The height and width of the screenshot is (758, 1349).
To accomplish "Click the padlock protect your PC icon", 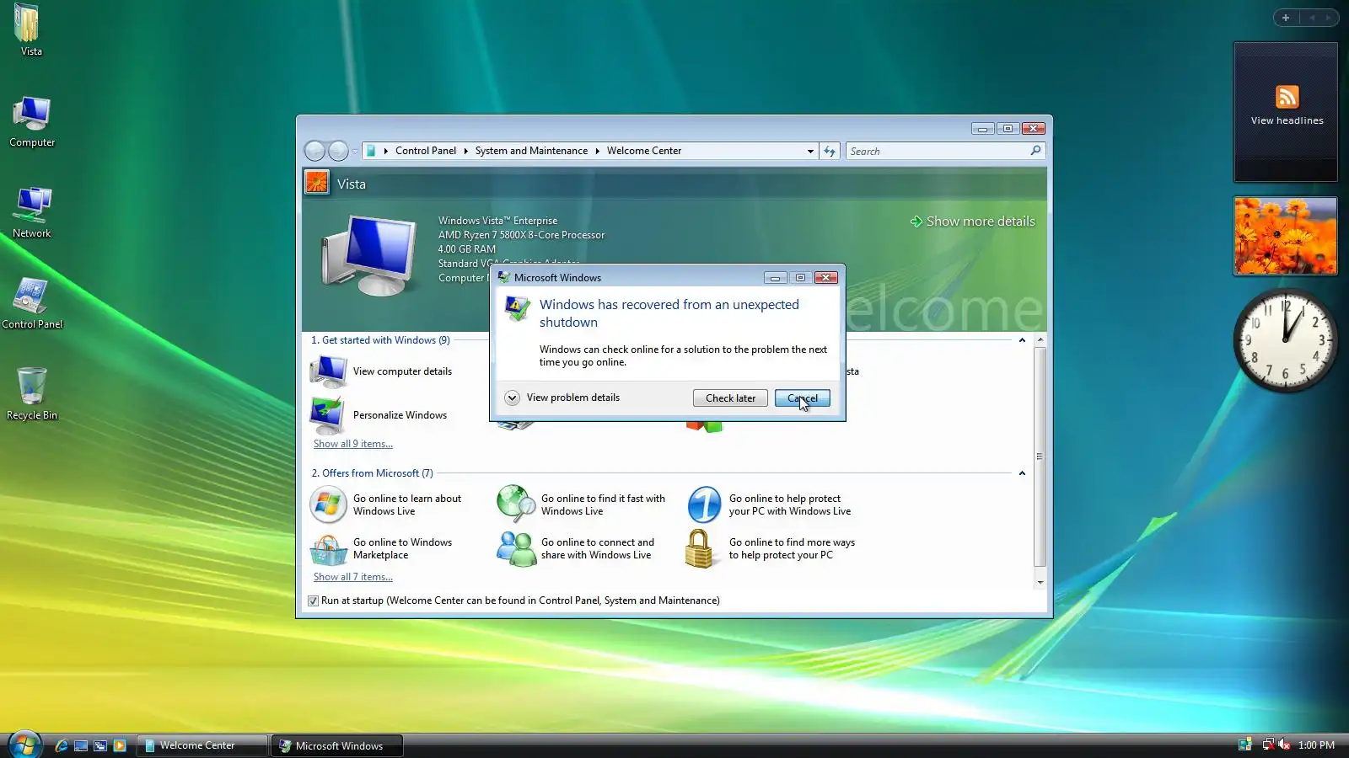I will tap(700, 549).
